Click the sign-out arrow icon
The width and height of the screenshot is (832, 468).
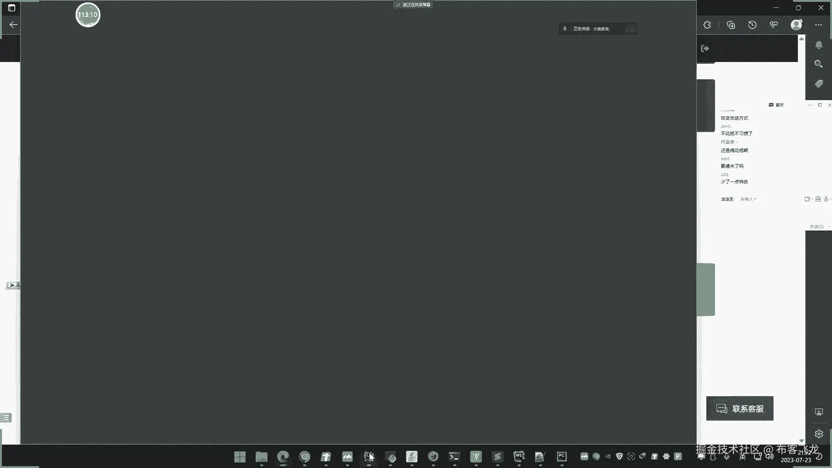705,49
